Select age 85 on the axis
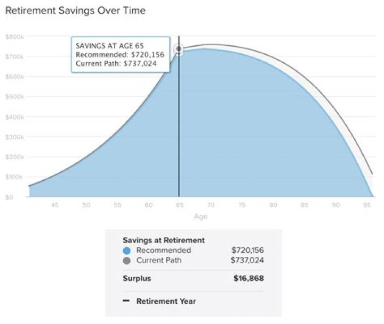This screenshot has width=384, height=324. click(x=305, y=205)
